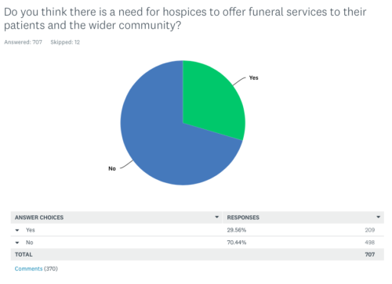
Task: Select the 70.44% response value
Action: [x=237, y=243]
